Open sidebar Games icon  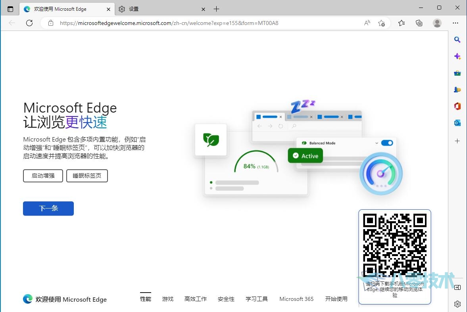pos(457,90)
